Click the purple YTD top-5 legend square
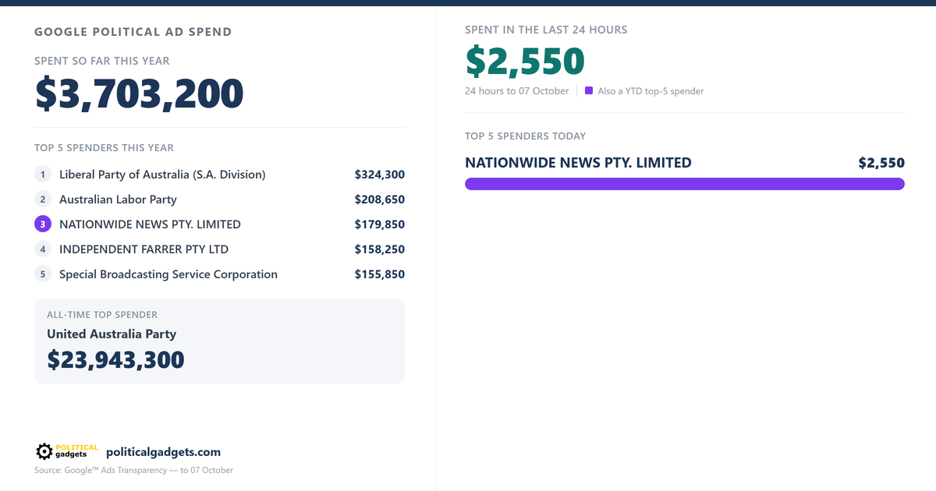936x491 pixels. (x=589, y=90)
